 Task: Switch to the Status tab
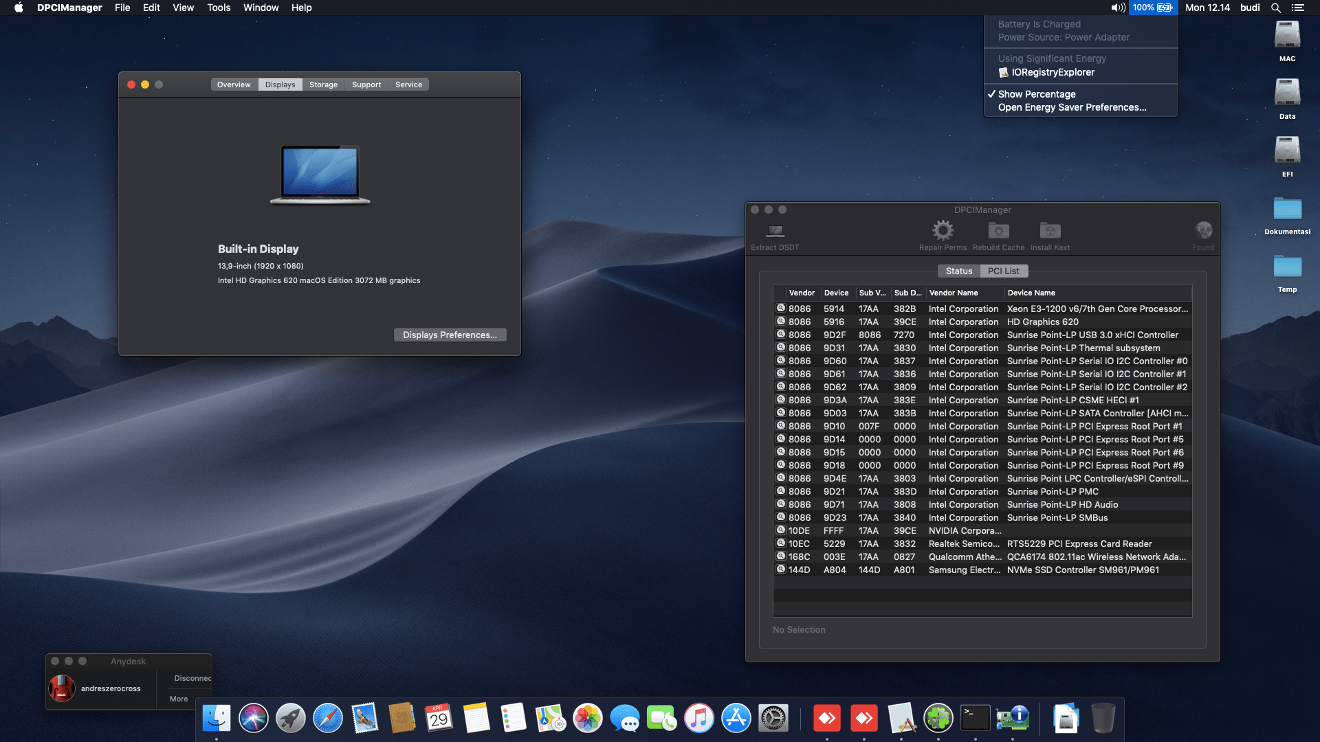click(958, 271)
